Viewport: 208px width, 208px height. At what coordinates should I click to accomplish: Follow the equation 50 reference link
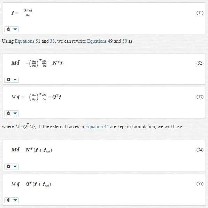click(125, 41)
